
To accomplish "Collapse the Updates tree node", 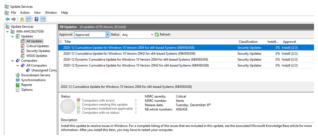I will (13, 36).
